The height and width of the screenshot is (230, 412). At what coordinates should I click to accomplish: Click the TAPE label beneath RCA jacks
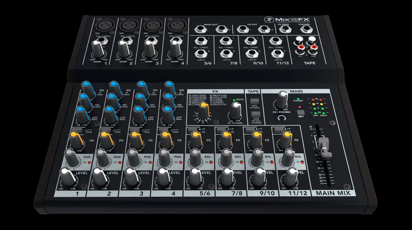click(x=309, y=63)
